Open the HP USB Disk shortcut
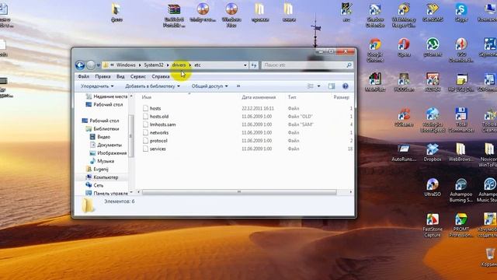This screenshot has height=280, width=497. 461,82
